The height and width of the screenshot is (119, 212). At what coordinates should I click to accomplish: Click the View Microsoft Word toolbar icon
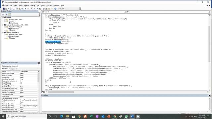click(x=4, y=9)
